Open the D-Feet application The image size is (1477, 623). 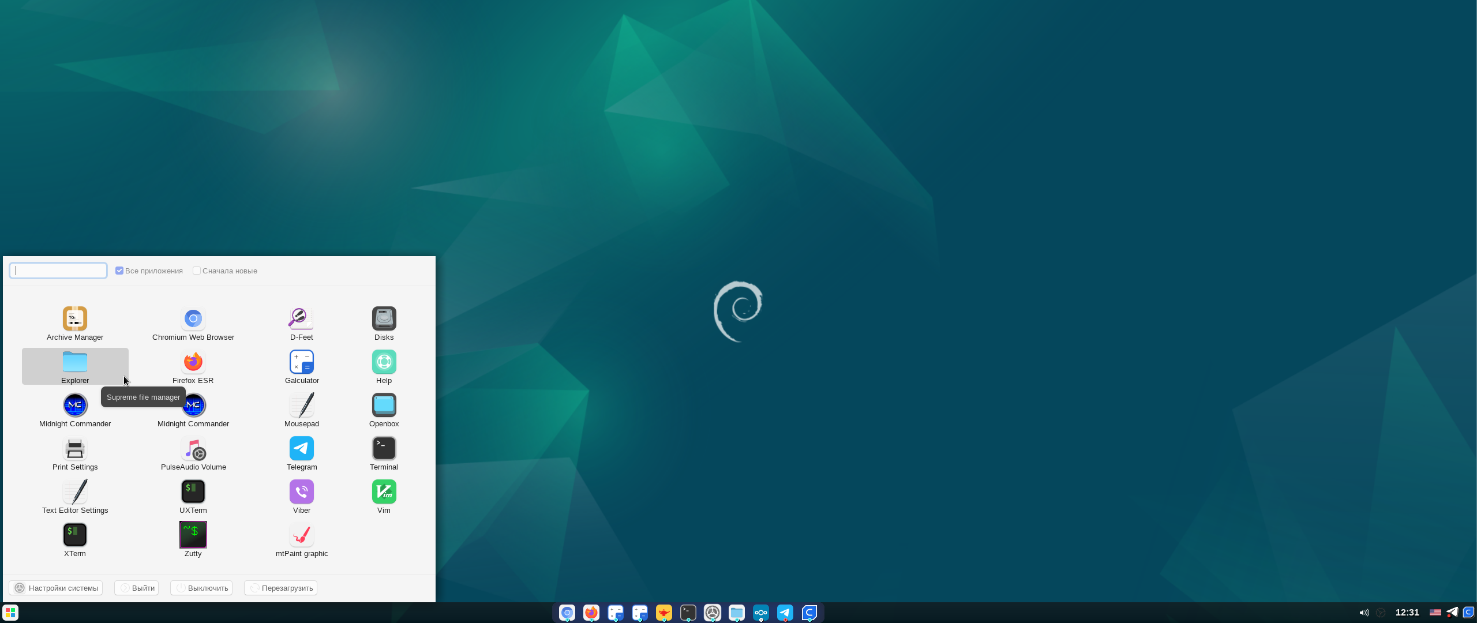click(301, 319)
